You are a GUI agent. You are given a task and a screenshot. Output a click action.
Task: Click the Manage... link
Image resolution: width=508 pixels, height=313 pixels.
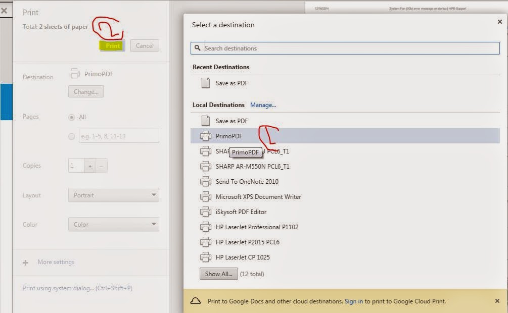263,105
